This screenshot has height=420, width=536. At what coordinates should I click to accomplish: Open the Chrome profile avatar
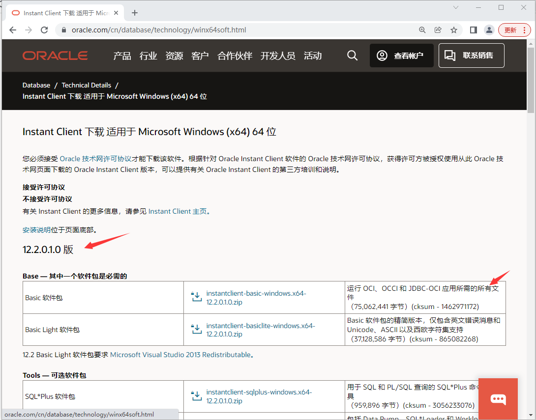pyautogui.click(x=489, y=30)
